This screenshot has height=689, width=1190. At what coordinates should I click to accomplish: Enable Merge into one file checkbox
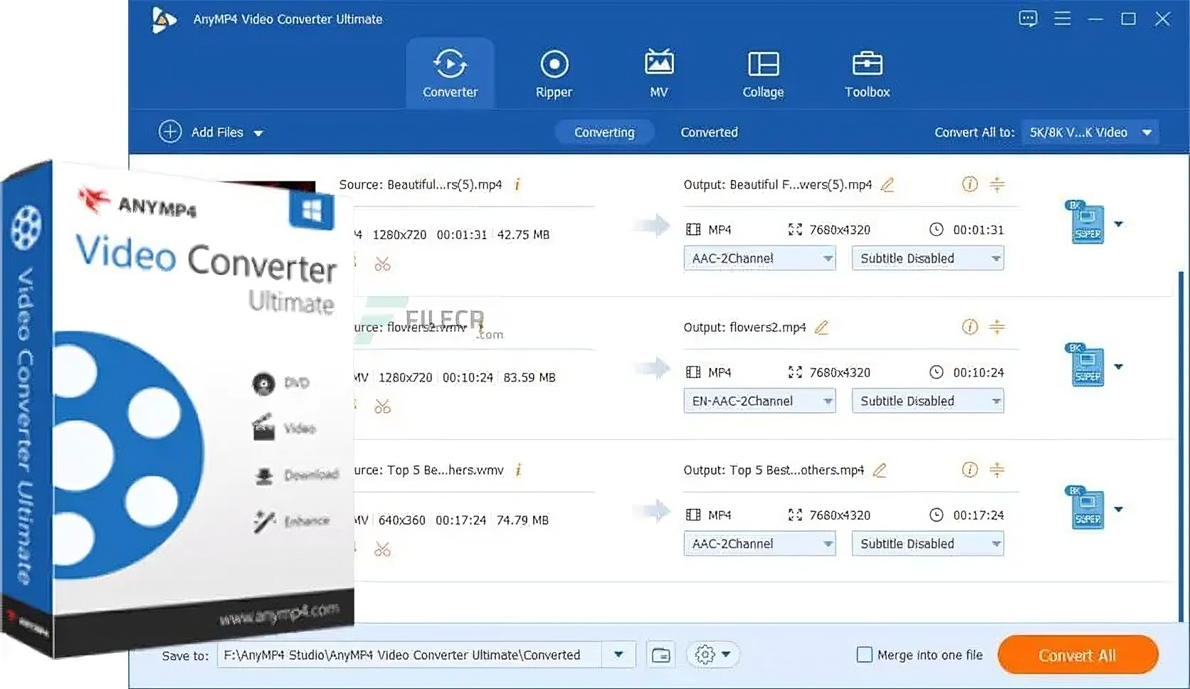point(864,655)
